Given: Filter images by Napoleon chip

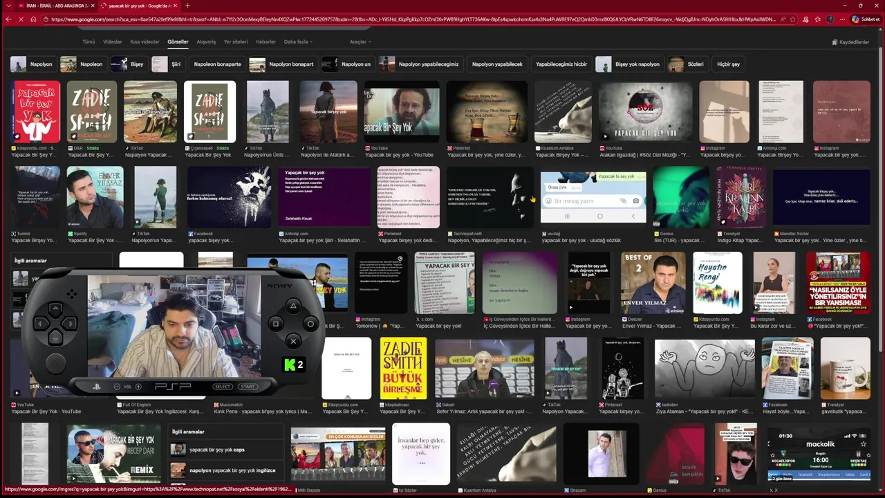Looking at the screenshot, I should click(82, 64).
